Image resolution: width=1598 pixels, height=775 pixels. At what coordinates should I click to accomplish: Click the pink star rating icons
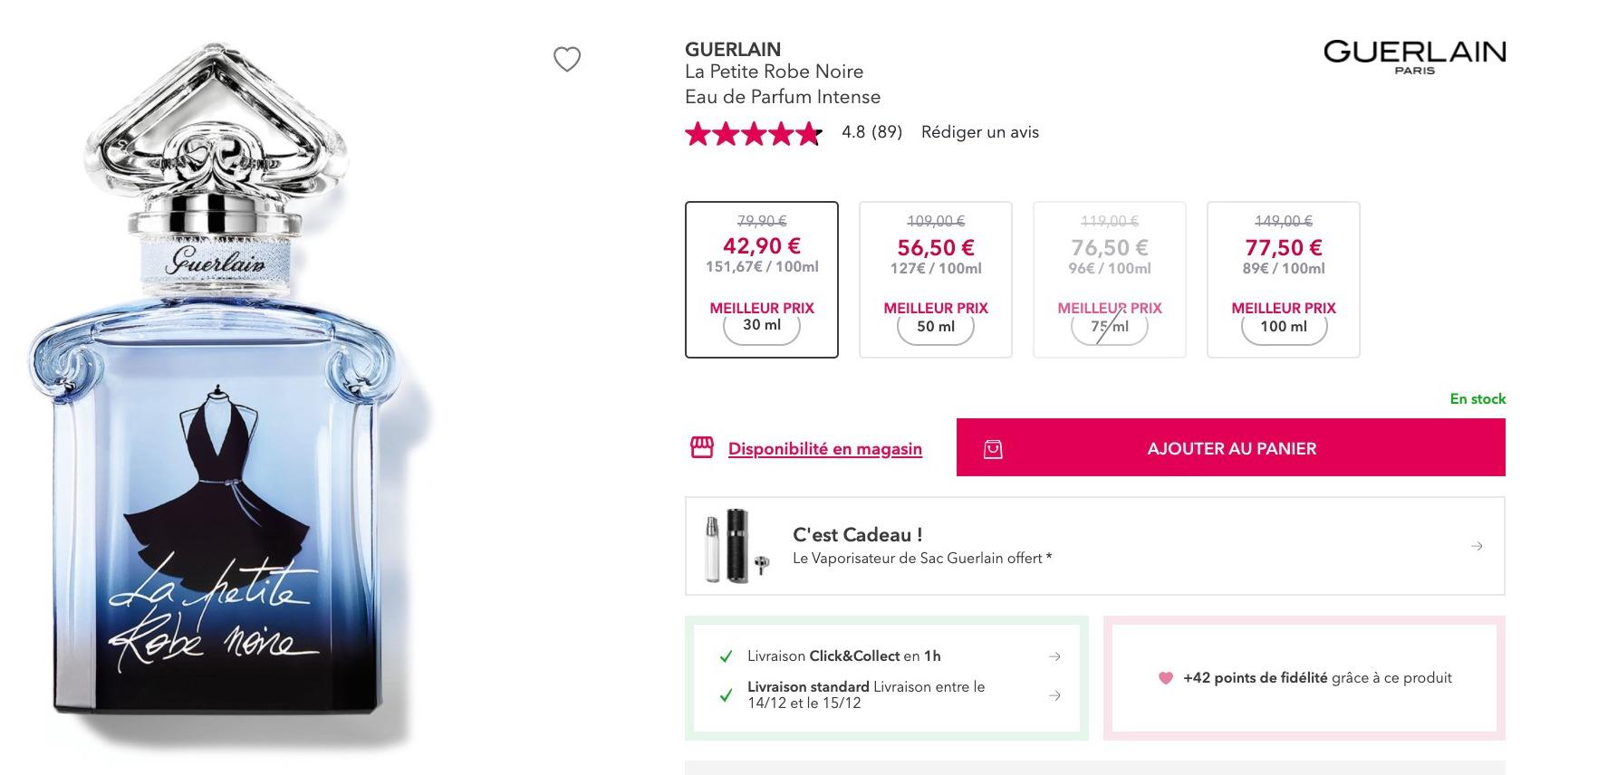pos(754,133)
